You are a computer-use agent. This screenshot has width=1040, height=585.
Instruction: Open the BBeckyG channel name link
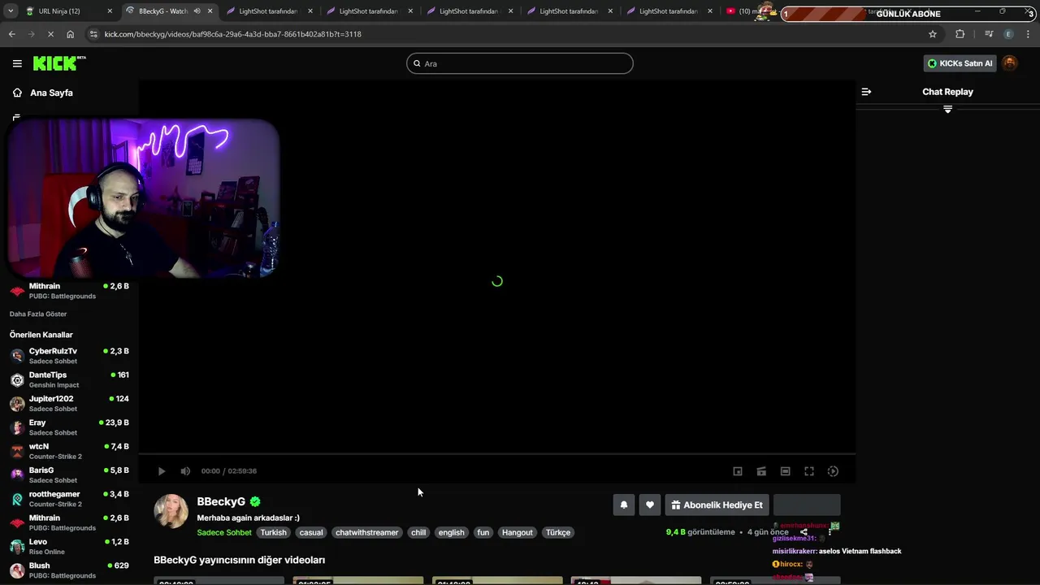click(221, 501)
